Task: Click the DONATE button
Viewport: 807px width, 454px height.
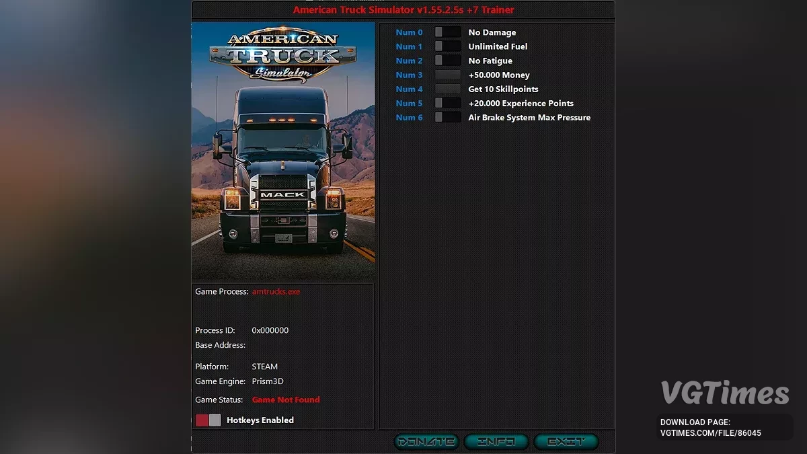Action: click(x=426, y=442)
